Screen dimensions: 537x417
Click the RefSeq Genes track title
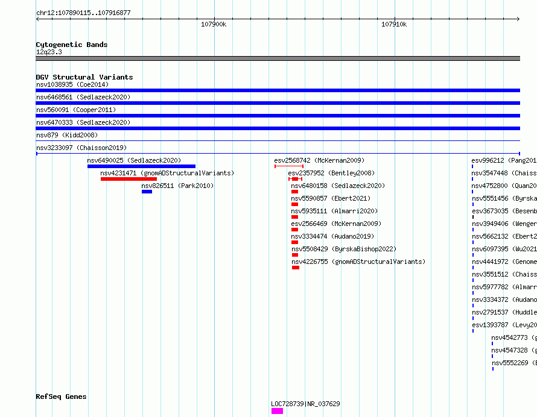61,397
